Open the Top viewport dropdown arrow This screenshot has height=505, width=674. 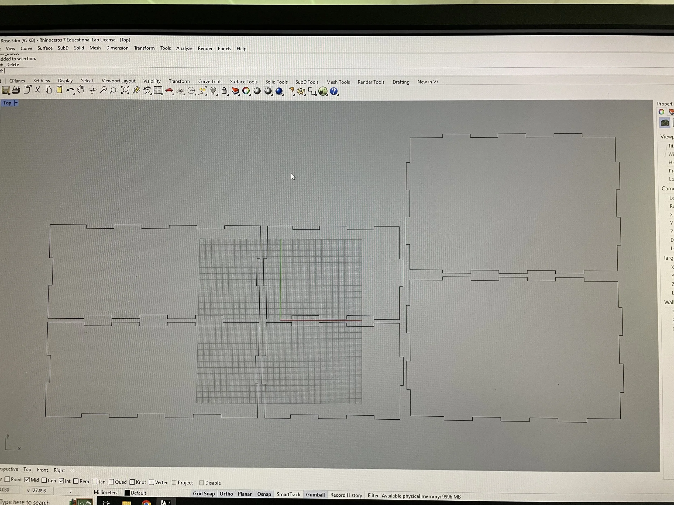(16, 103)
